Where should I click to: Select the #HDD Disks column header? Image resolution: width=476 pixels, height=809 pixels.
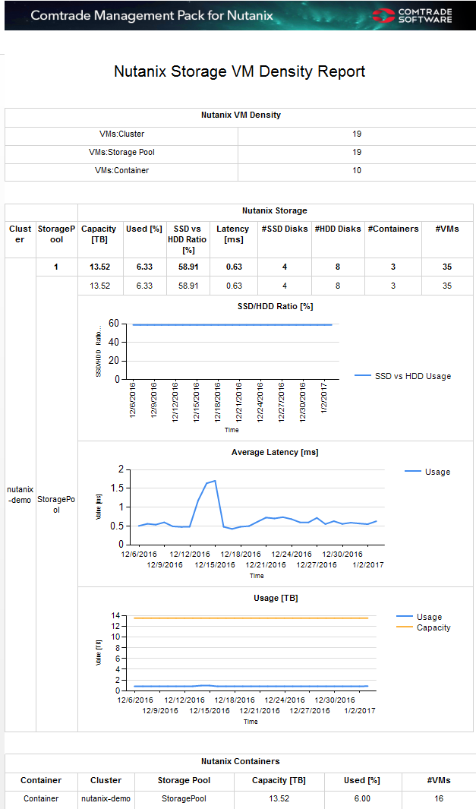(x=338, y=229)
